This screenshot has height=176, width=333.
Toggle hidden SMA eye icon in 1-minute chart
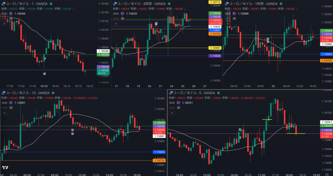[x=11, y=19]
